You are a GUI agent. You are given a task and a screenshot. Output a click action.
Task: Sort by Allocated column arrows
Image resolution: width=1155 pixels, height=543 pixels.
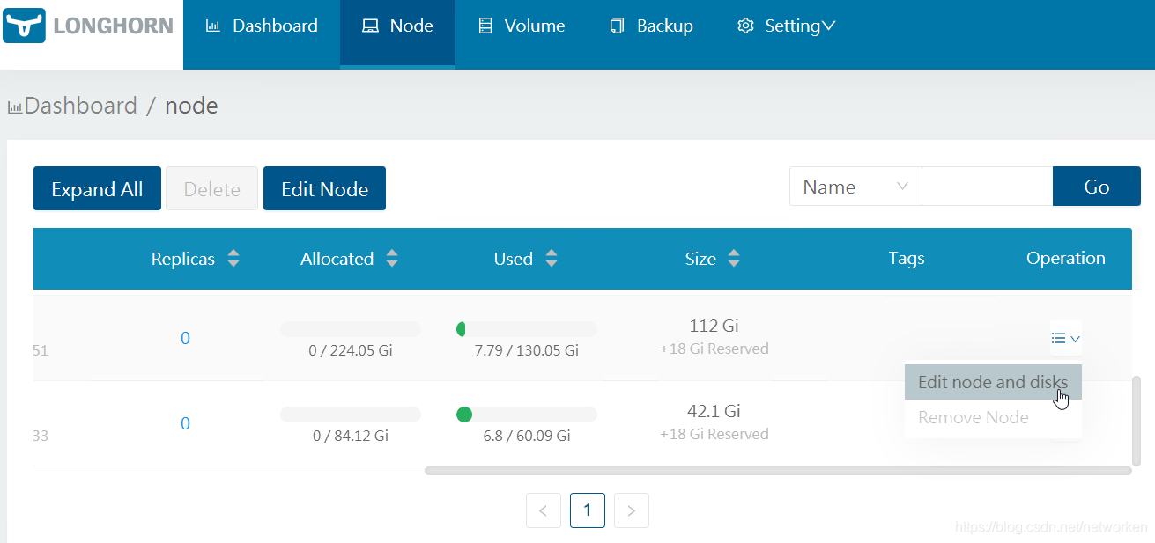click(x=392, y=259)
